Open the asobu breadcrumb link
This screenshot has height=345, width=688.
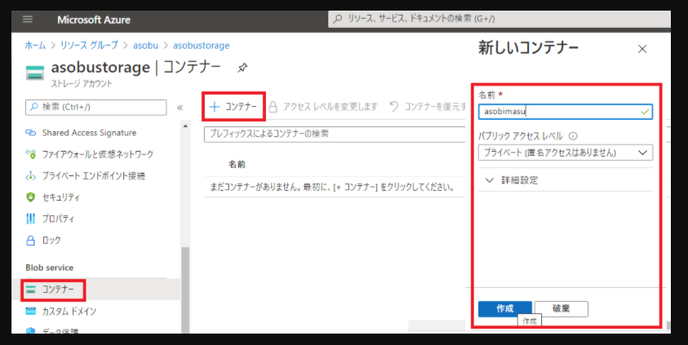click(145, 45)
